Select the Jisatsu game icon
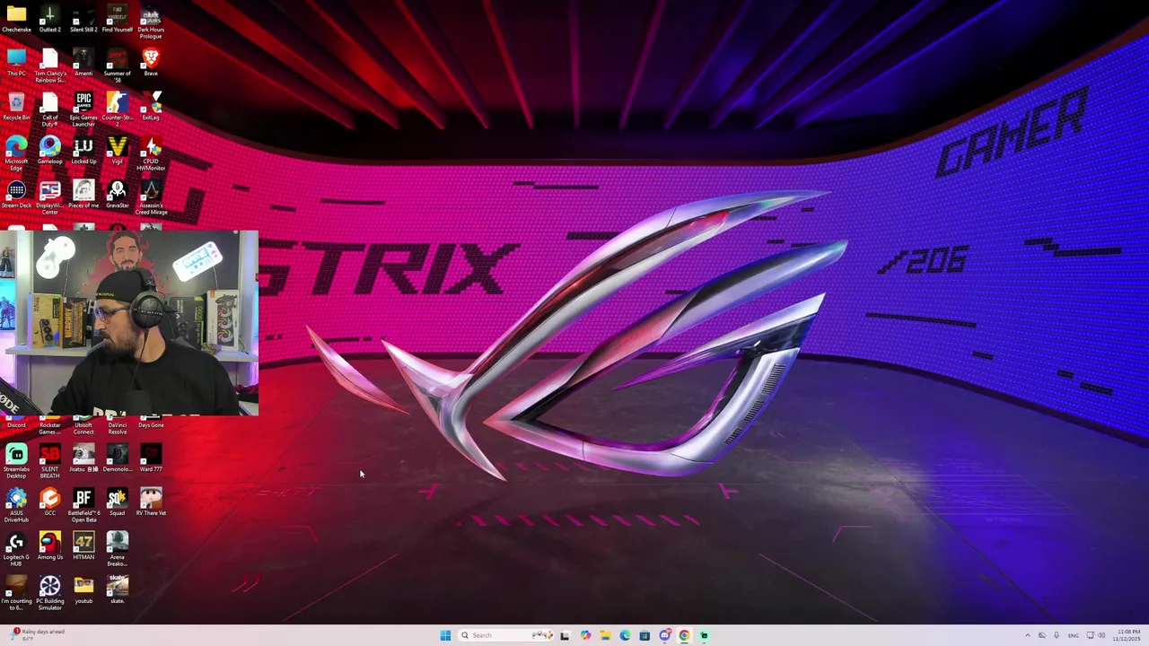The width and height of the screenshot is (1149, 646). pos(83,457)
